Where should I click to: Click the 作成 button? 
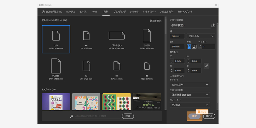[x=195, y=116]
